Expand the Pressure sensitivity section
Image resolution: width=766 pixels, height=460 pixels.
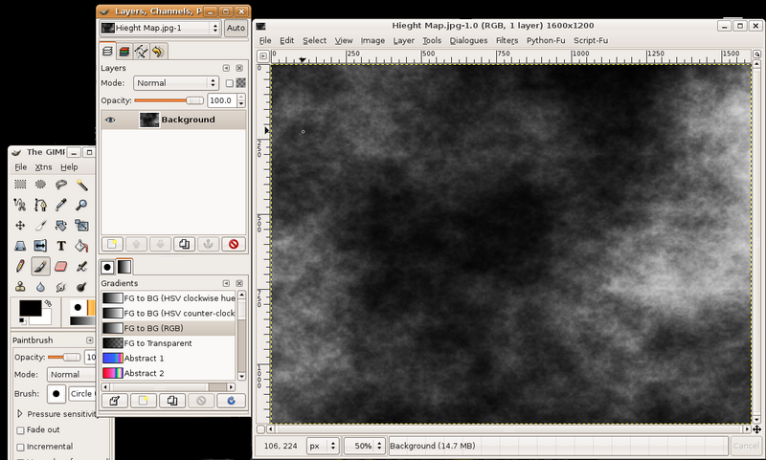20,414
